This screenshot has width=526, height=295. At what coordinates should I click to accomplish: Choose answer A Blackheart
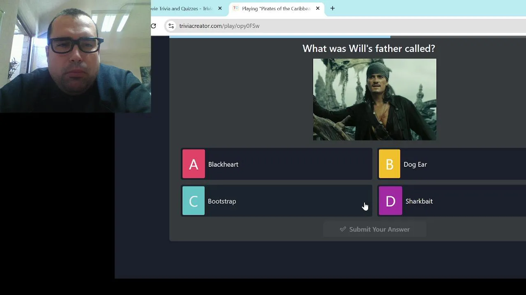click(277, 164)
